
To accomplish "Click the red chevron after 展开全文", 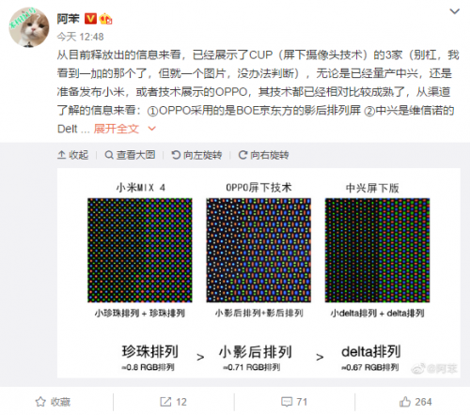I will tap(151, 129).
